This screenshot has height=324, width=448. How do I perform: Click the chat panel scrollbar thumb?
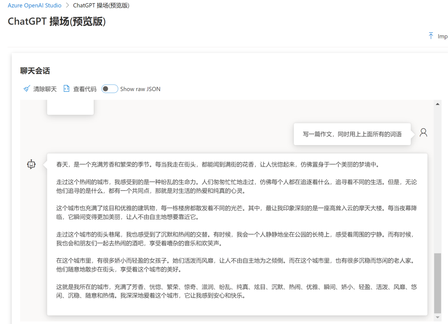438,282
